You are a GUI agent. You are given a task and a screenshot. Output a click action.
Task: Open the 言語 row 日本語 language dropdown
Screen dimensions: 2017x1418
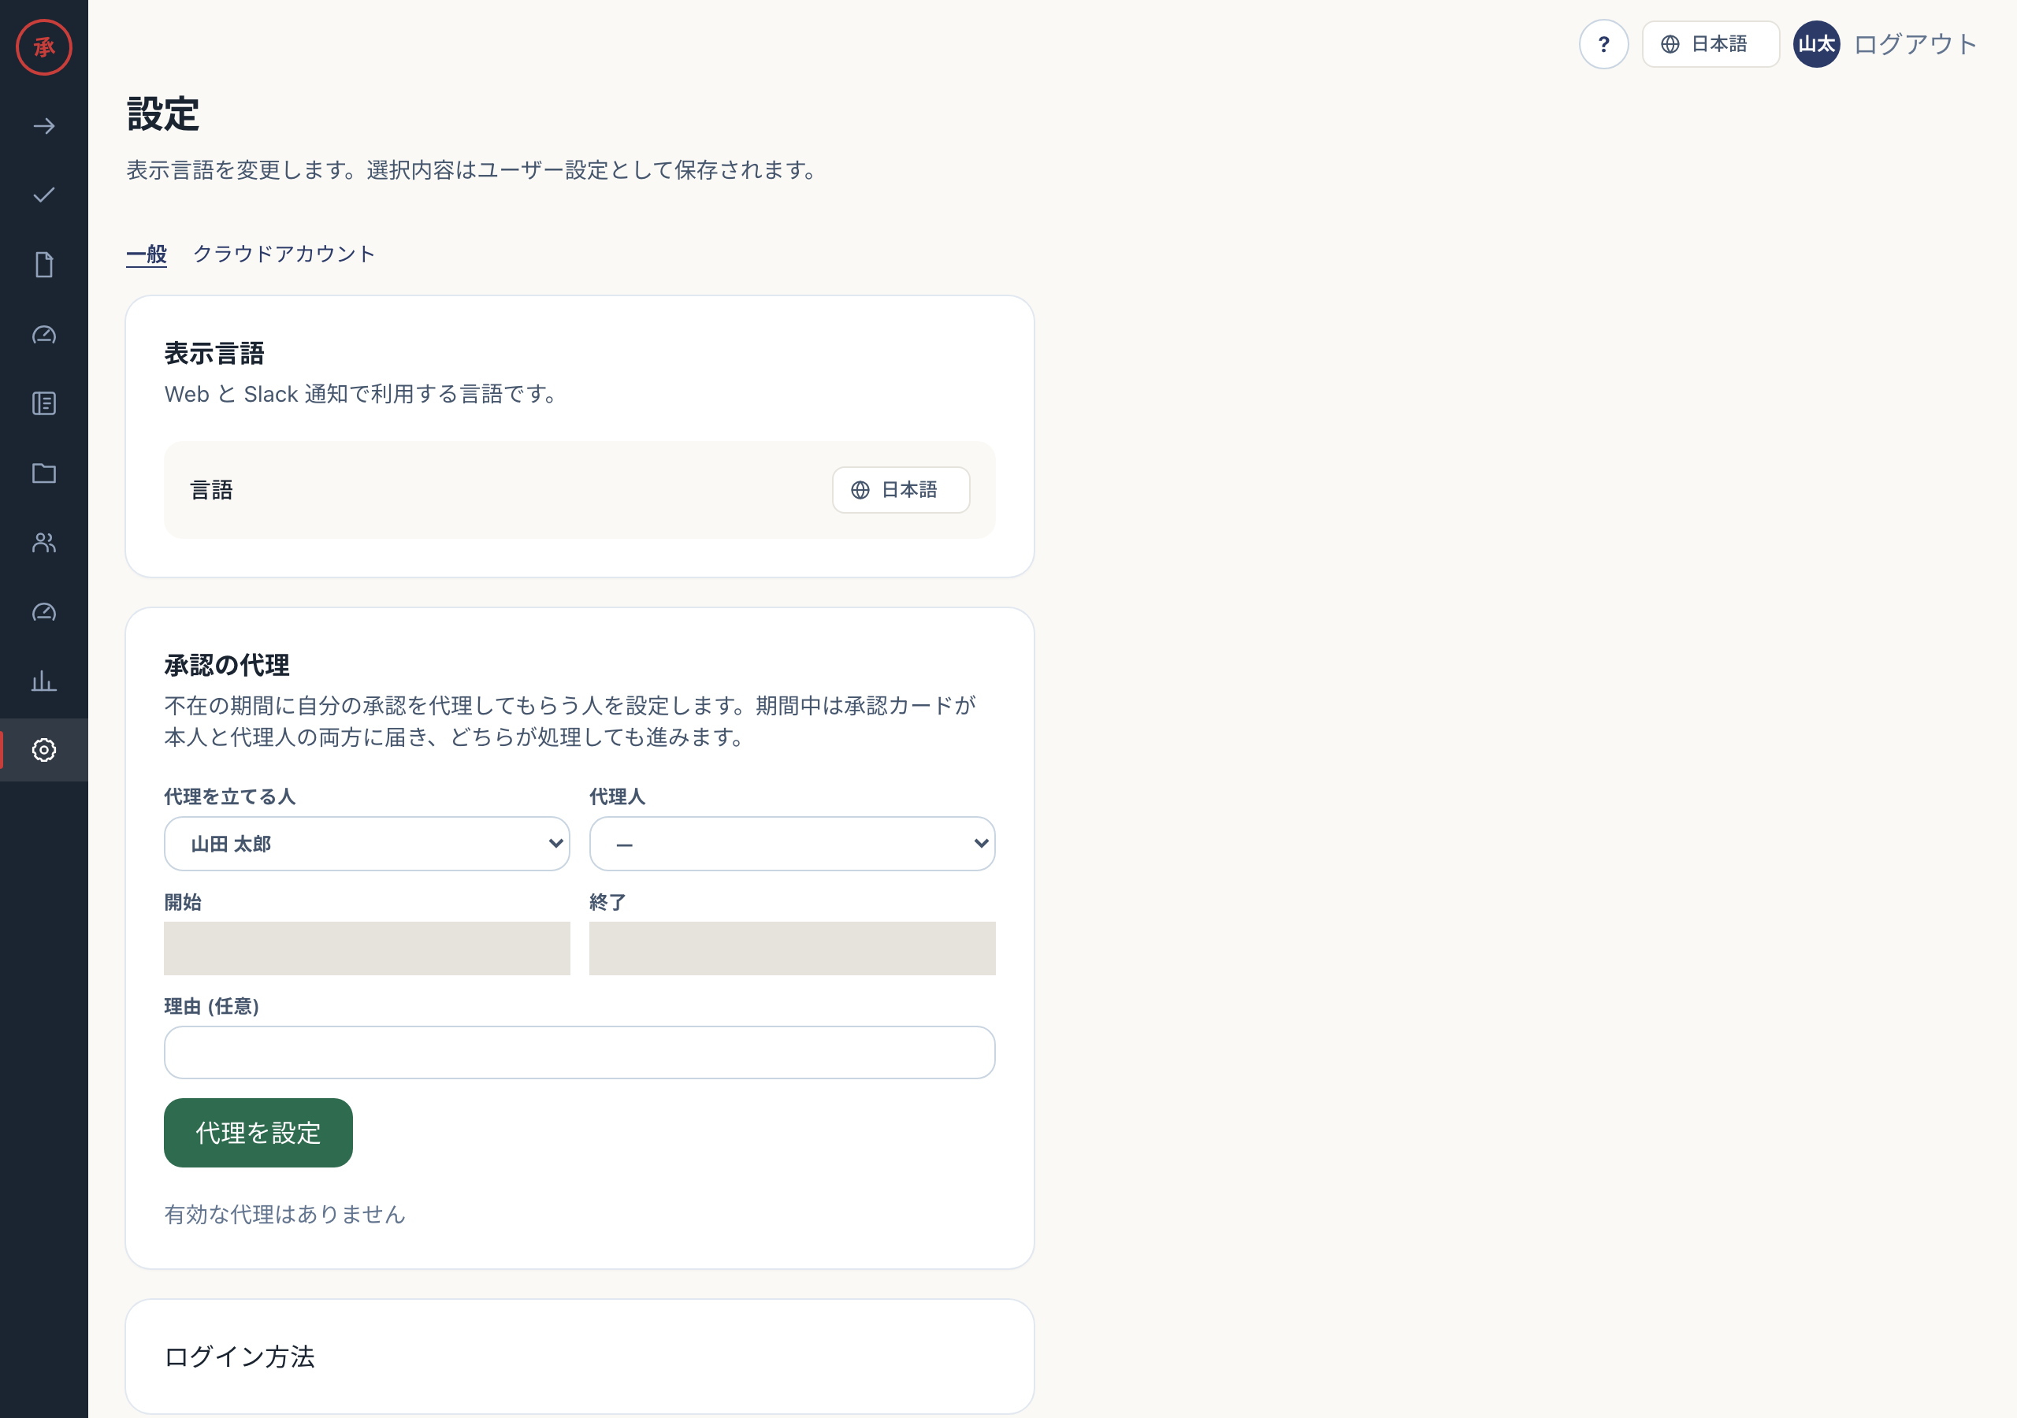901,490
